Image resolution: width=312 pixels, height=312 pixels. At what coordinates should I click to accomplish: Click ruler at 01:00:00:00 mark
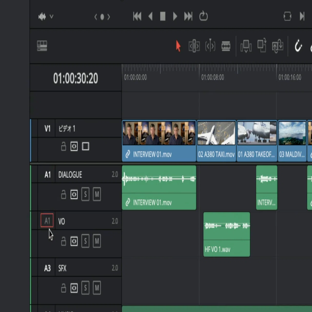click(135, 77)
